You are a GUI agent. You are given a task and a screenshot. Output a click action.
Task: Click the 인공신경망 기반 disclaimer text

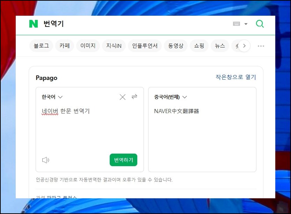tap(104, 180)
